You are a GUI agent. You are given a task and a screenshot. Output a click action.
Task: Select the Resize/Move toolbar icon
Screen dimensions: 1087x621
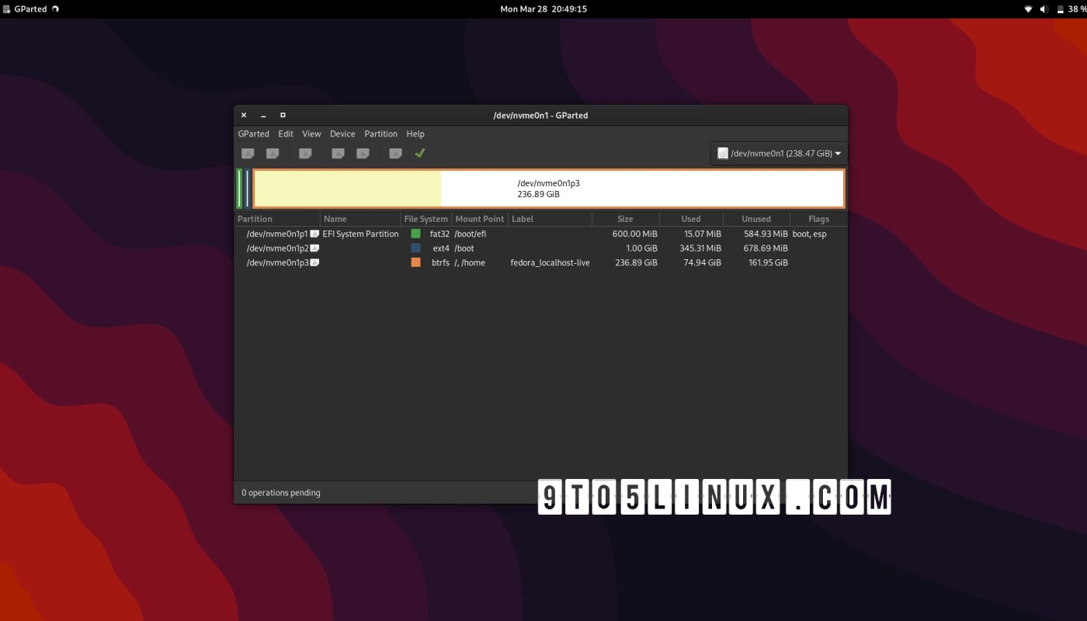(304, 153)
